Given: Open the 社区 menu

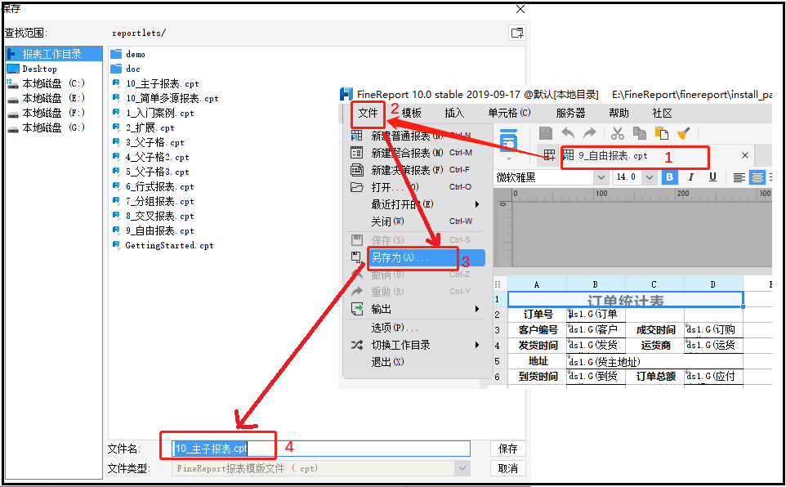Looking at the screenshot, I should coord(662,114).
